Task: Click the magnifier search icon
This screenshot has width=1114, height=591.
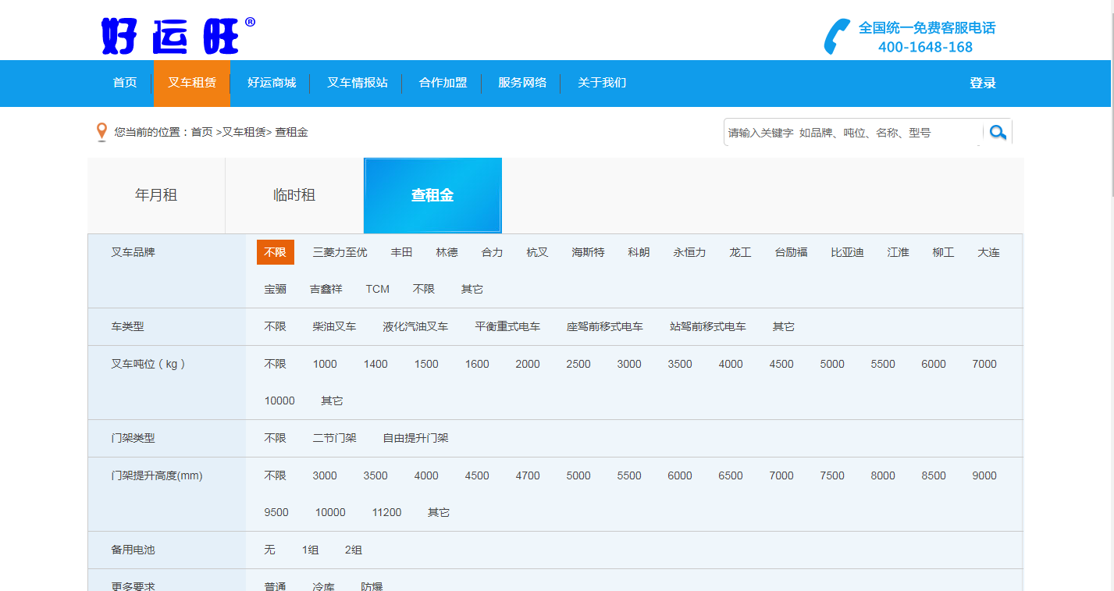Action: pos(998,132)
